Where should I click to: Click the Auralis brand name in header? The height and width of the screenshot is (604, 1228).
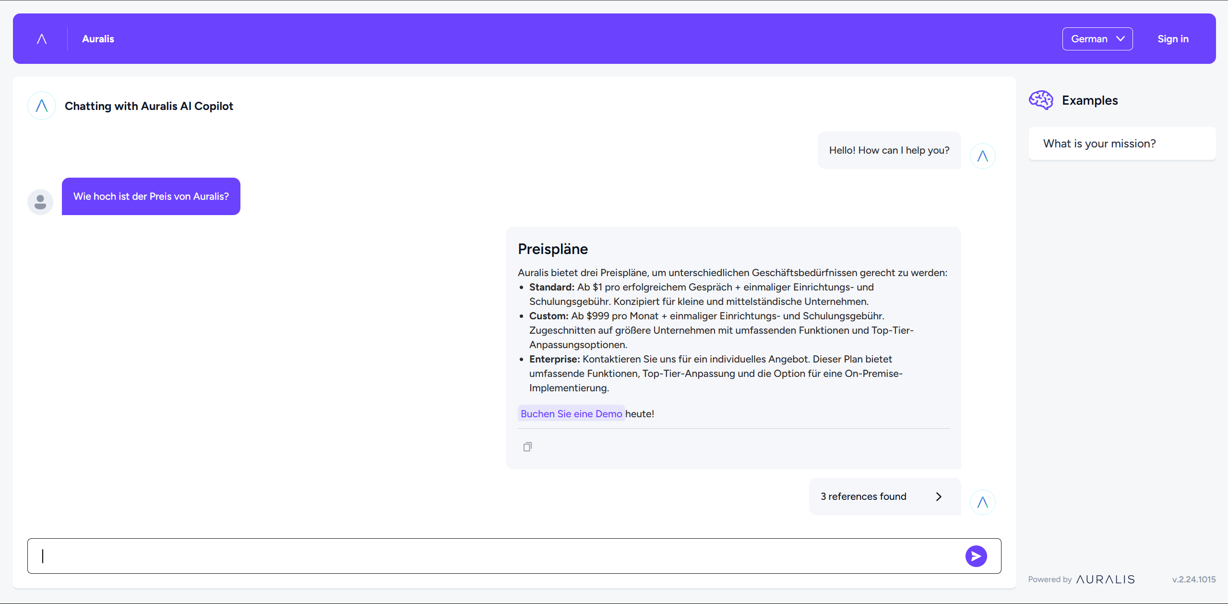pos(98,39)
